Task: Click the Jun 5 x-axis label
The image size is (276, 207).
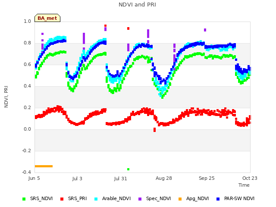Action: pos(34,178)
